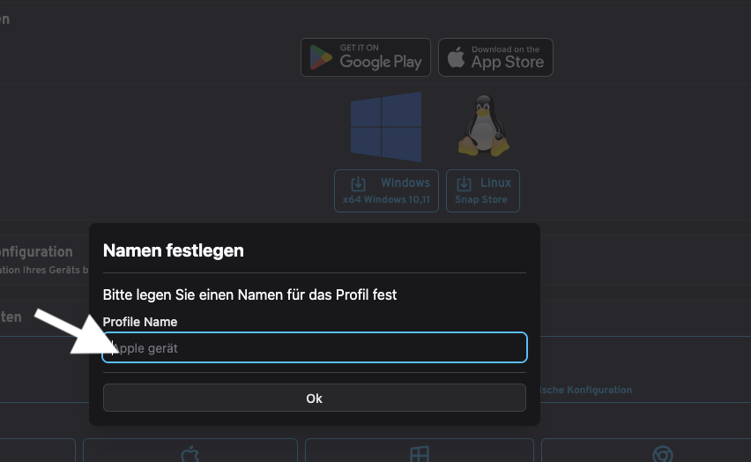This screenshot has width=751, height=462.
Task: Select the Apple icon tile at bottom
Action: [x=190, y=451]
